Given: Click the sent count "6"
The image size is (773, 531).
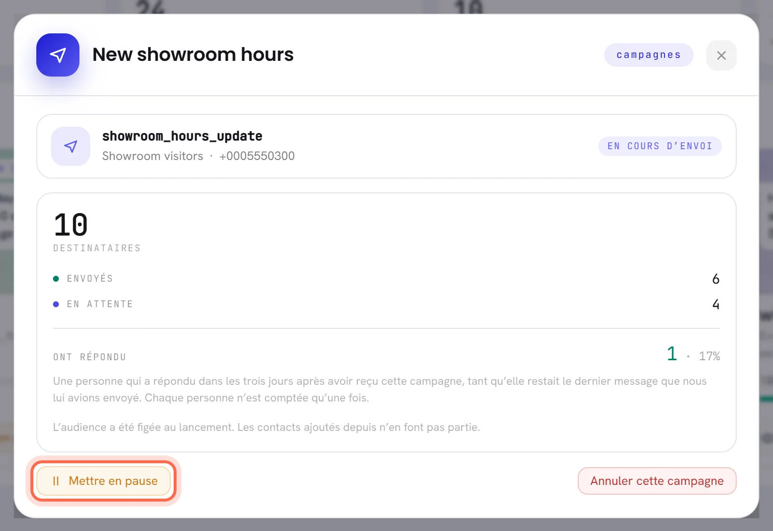Looking at the screenshot, I should 716,279.
